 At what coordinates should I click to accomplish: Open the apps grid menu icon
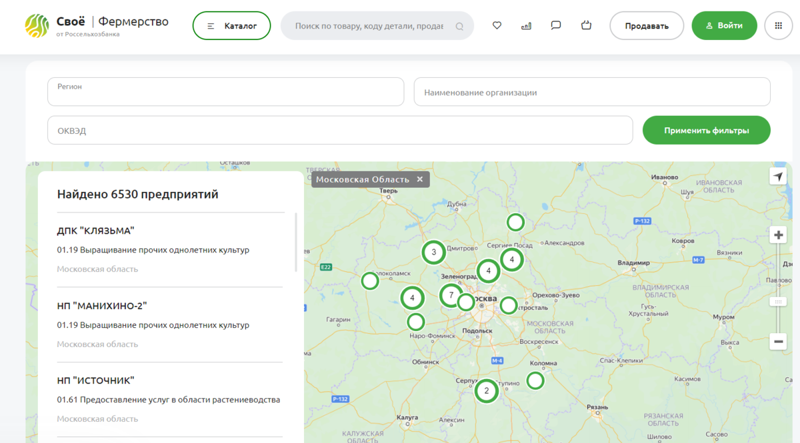pos(779,25)
